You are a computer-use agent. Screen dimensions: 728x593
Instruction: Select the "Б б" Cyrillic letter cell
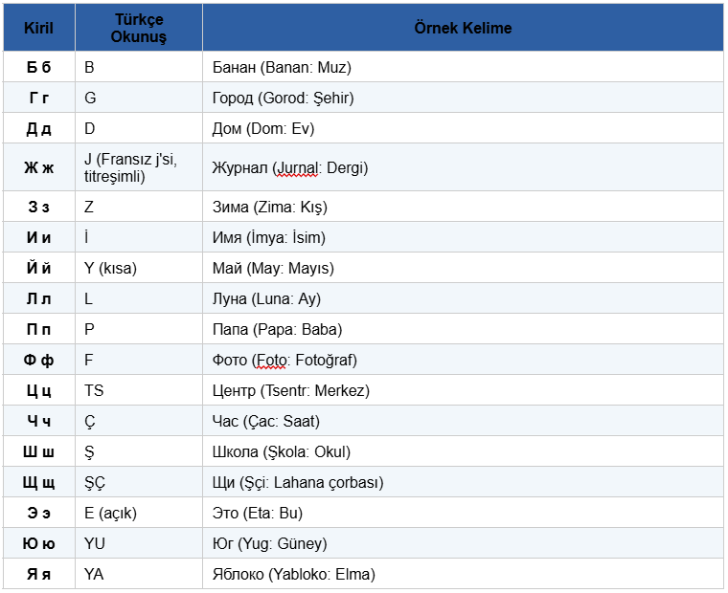(x=39, y=68)
